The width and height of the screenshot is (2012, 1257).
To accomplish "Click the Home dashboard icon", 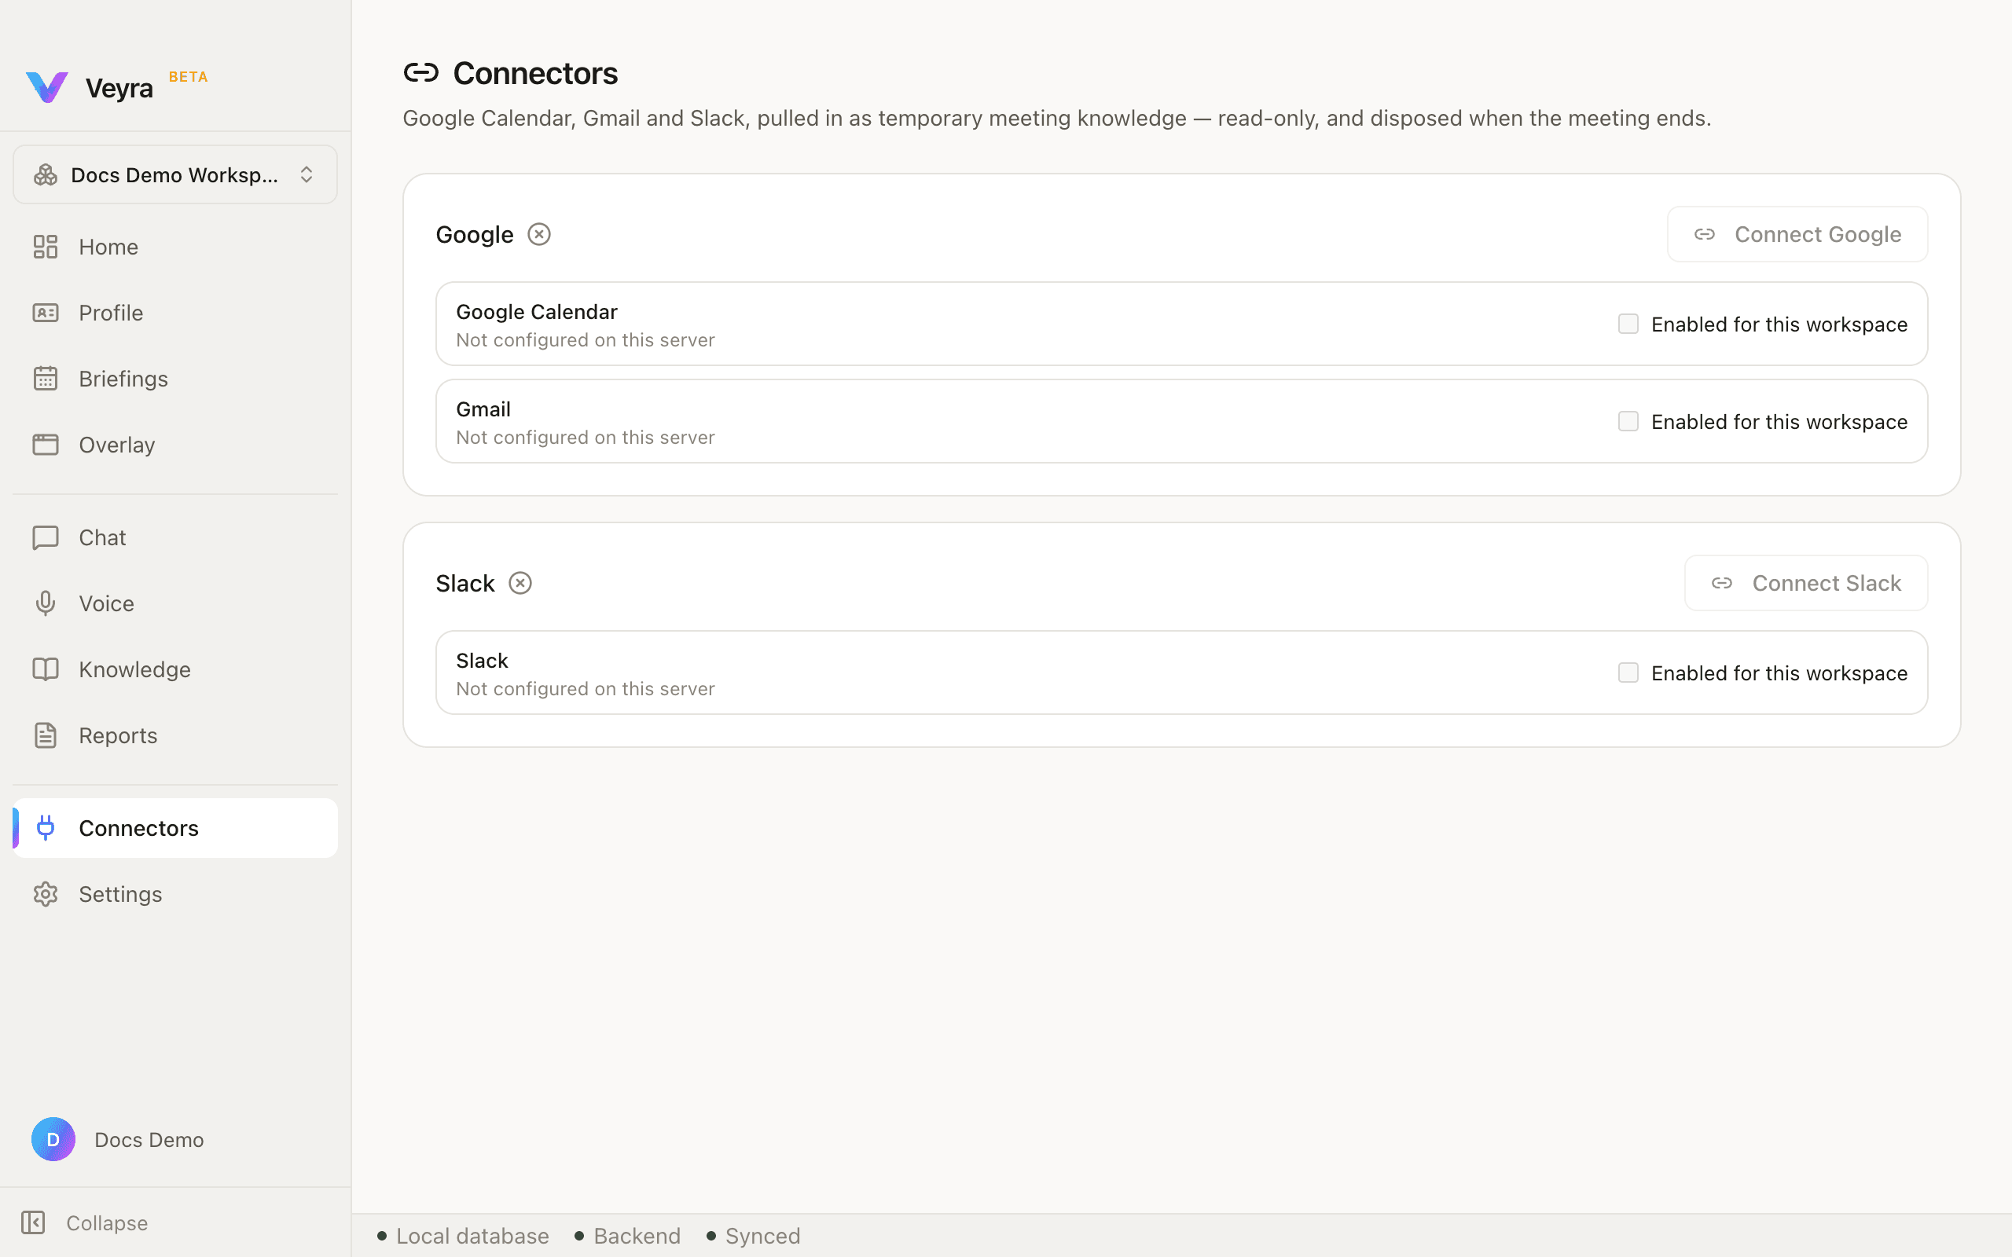I will tap(46, 247).
